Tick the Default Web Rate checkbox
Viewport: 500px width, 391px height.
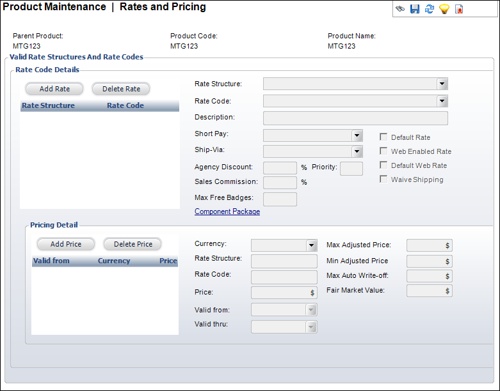(x=384, y=165)
